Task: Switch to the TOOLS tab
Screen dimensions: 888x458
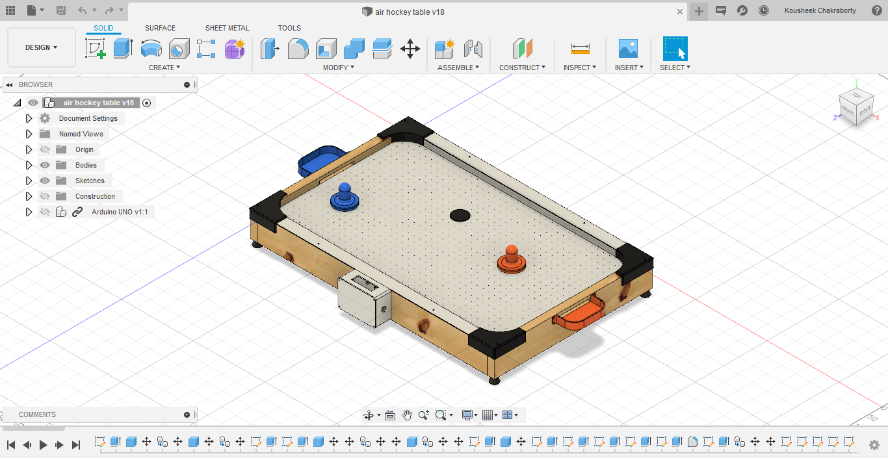Action: [x=289, y=28]
